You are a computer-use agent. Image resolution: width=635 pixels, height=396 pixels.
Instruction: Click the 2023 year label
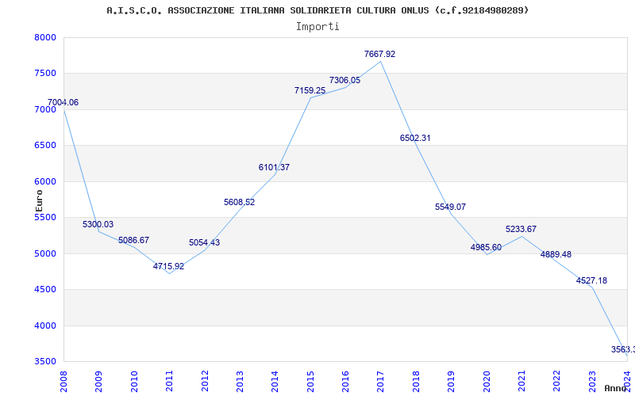click(592, 381)
